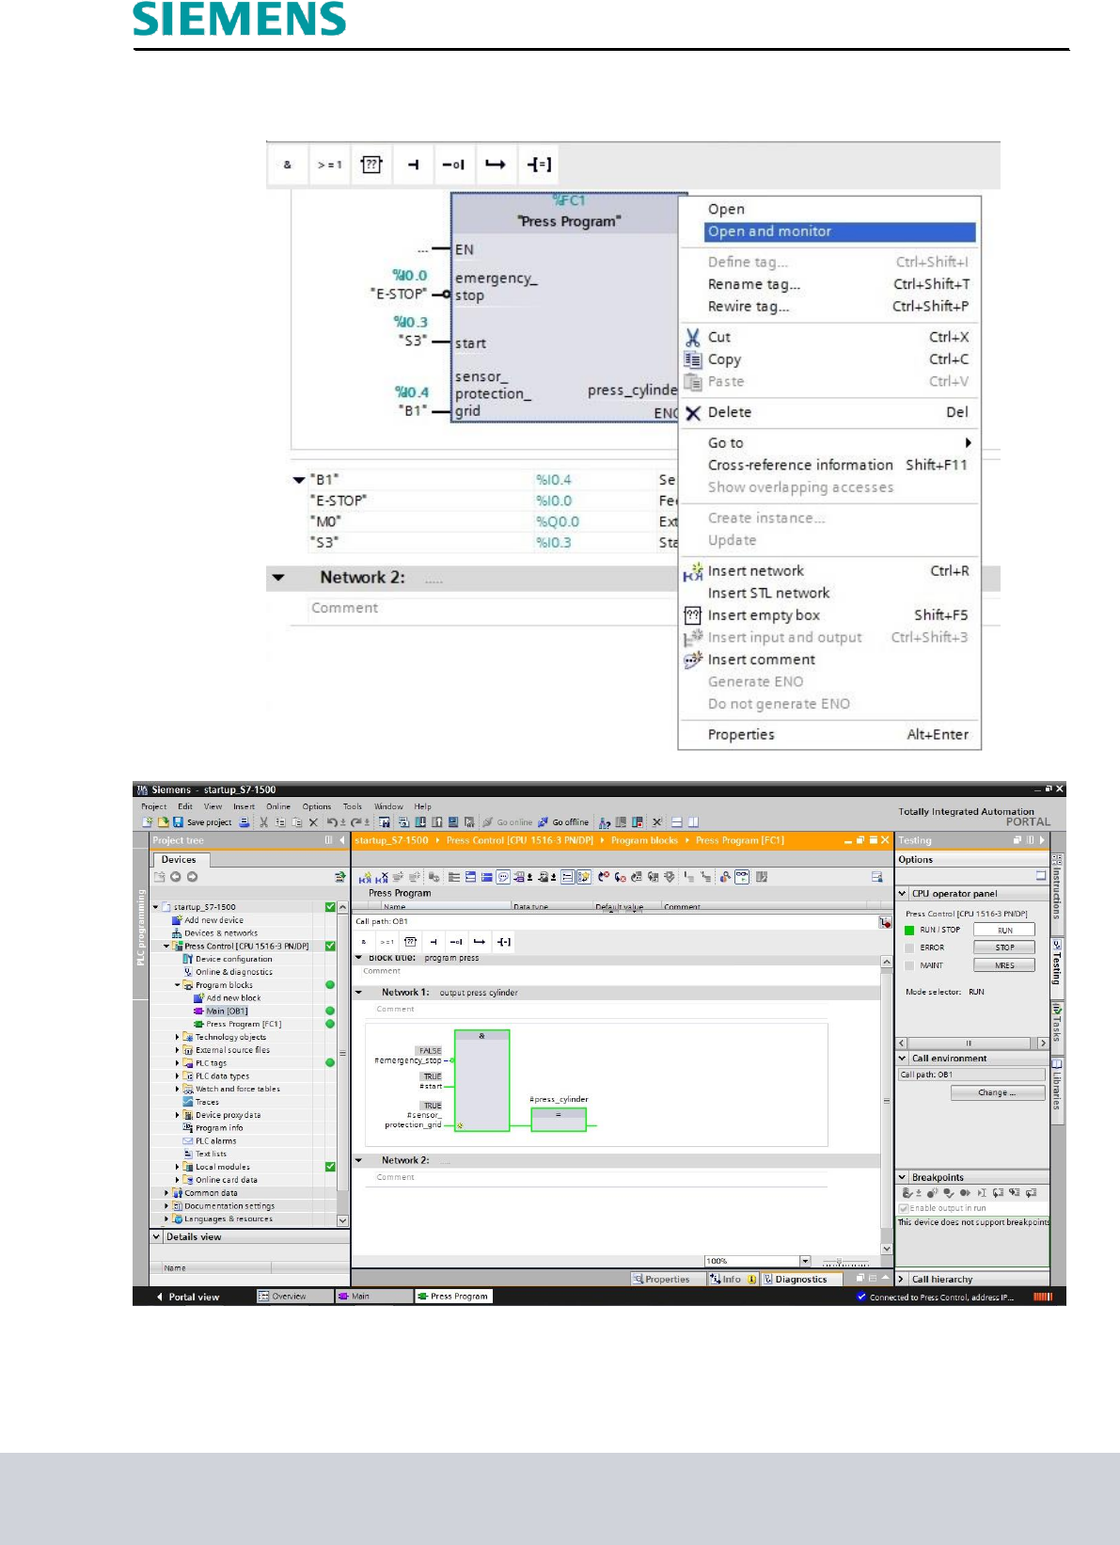The image size is (1120, 1545).
Task: Click 'Insert empty box' icon in context menu
Action: 693,615
